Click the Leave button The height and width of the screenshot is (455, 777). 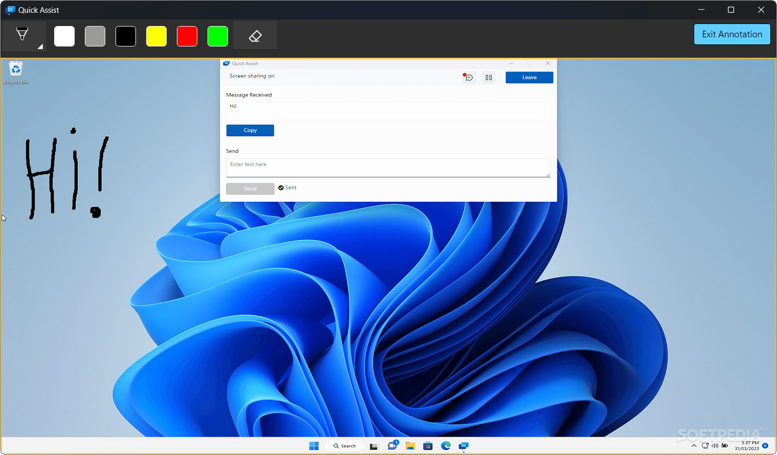pyautogui.click(x=529, y=77)
